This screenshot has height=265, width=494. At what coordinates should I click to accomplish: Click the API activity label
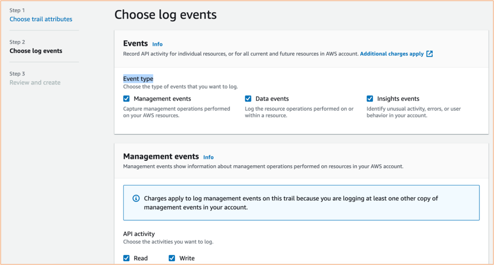click(x=139, y=234)
